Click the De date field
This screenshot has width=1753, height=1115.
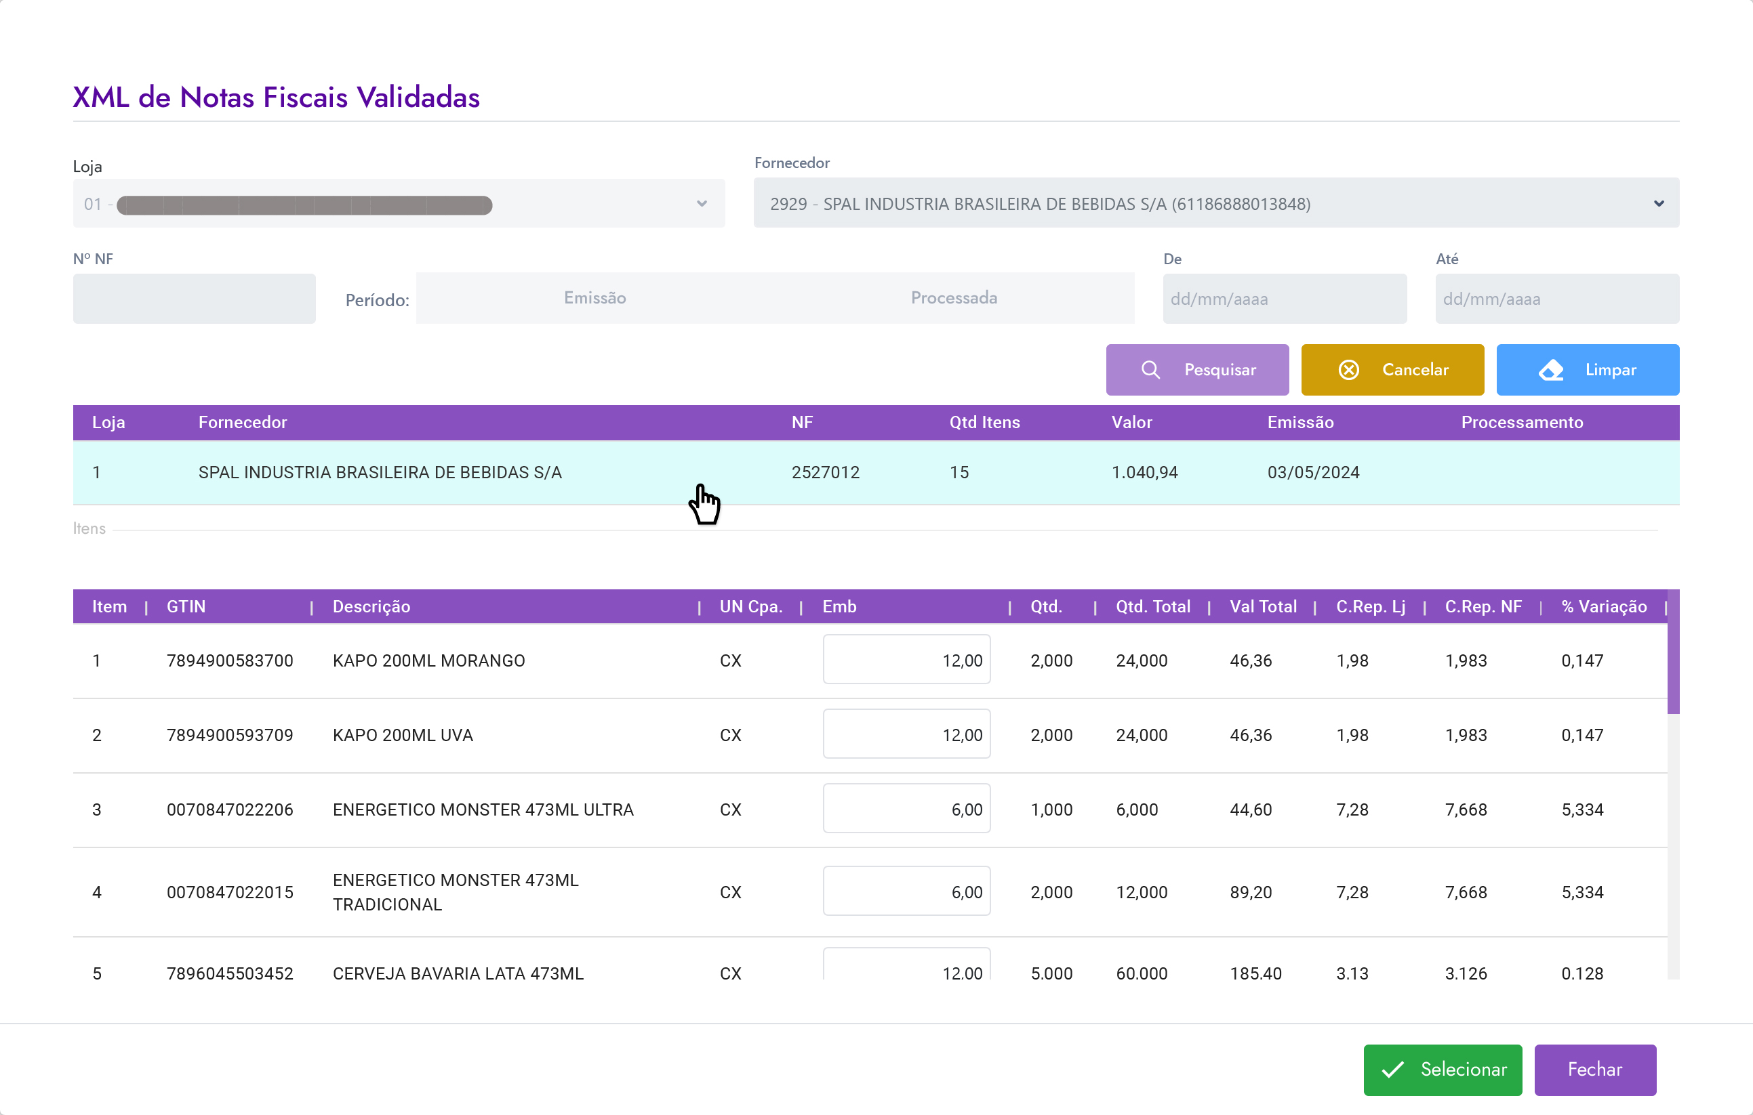click(1284, 299)
